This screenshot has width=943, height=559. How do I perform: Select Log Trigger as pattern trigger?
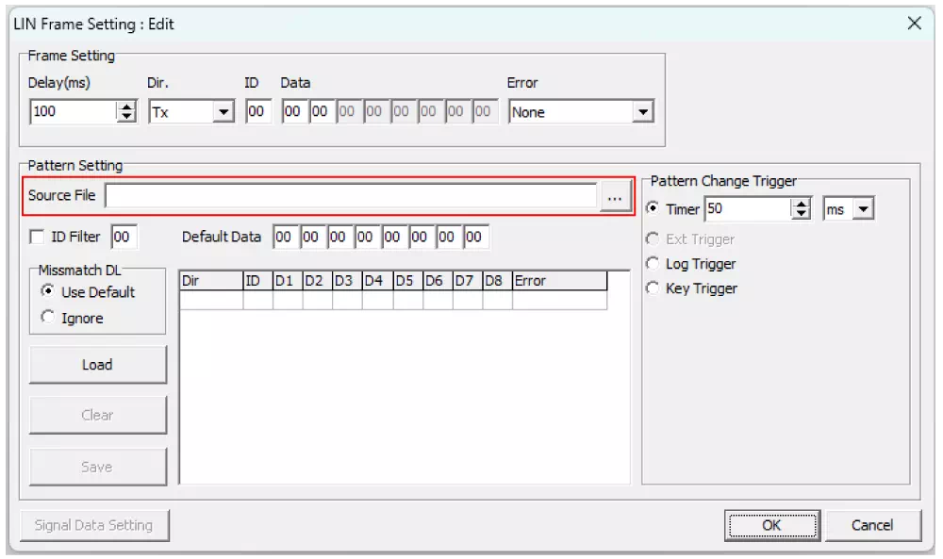(x=653, y=264)
